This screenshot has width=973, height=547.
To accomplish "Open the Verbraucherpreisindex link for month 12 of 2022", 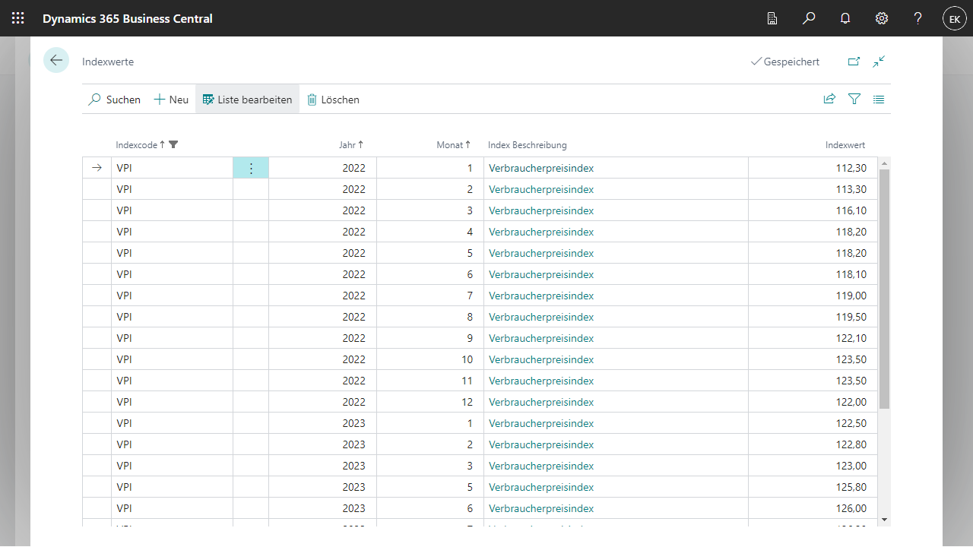I will [541, 402].
